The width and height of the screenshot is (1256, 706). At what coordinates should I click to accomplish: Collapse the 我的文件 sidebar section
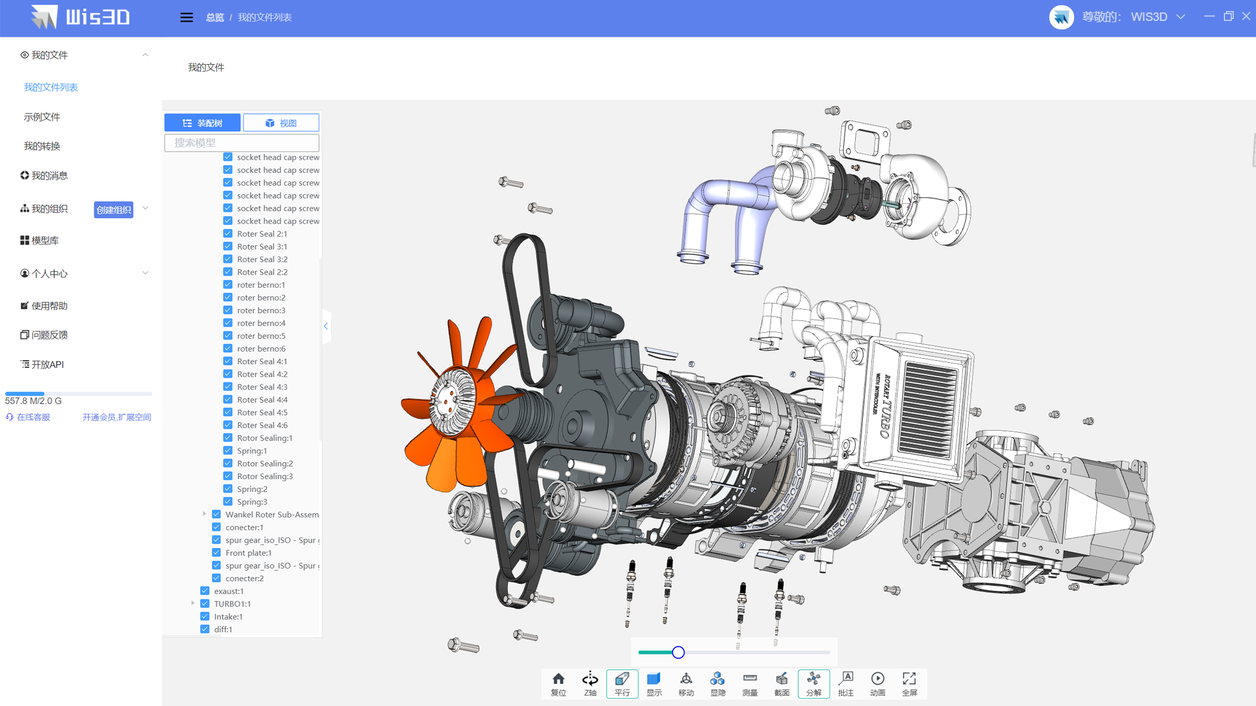click(145, 55)
